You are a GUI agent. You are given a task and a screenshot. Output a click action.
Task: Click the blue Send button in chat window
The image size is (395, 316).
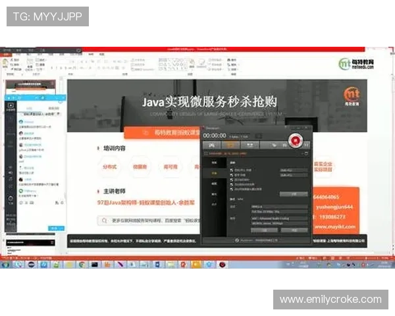(56, 228)
